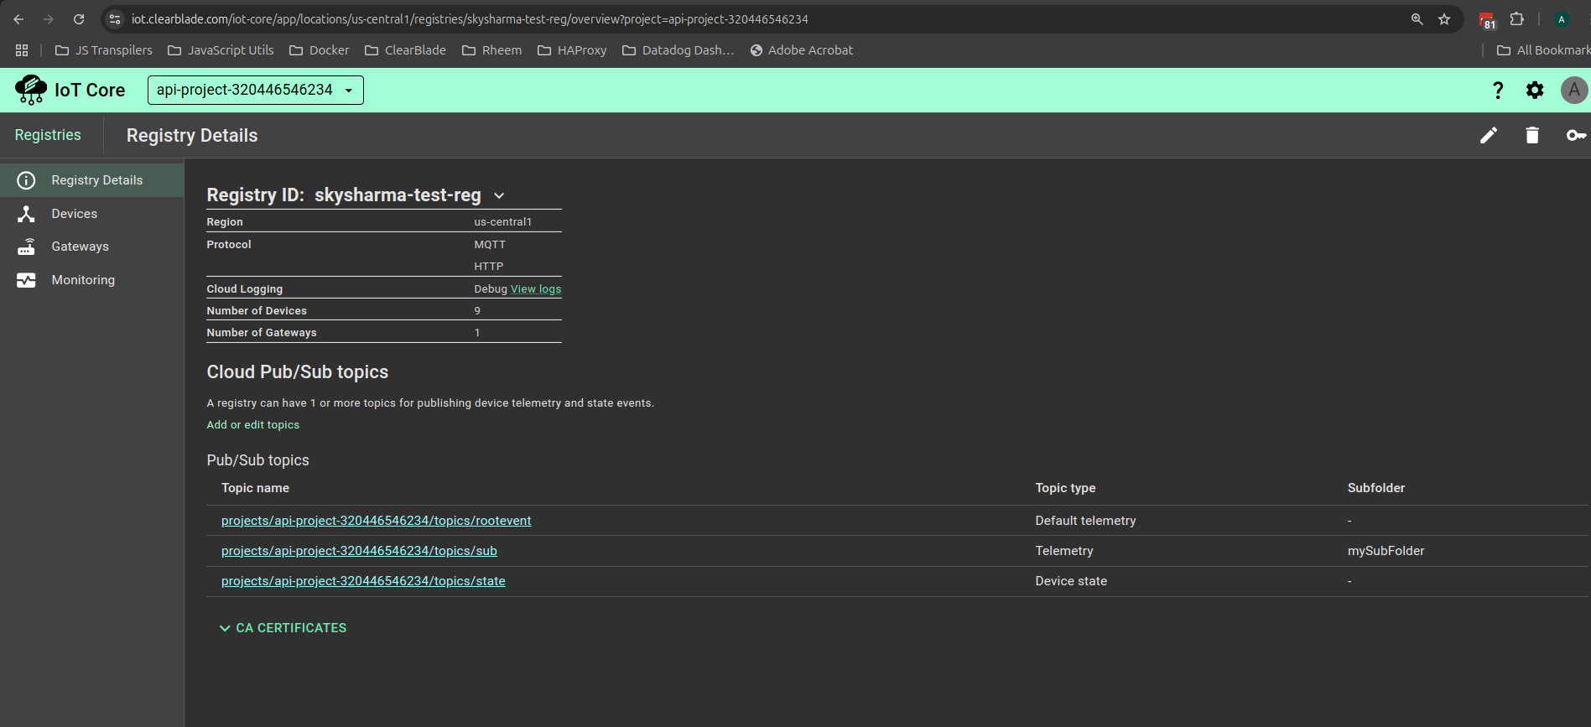Click the View logs link

click(536, 289)
